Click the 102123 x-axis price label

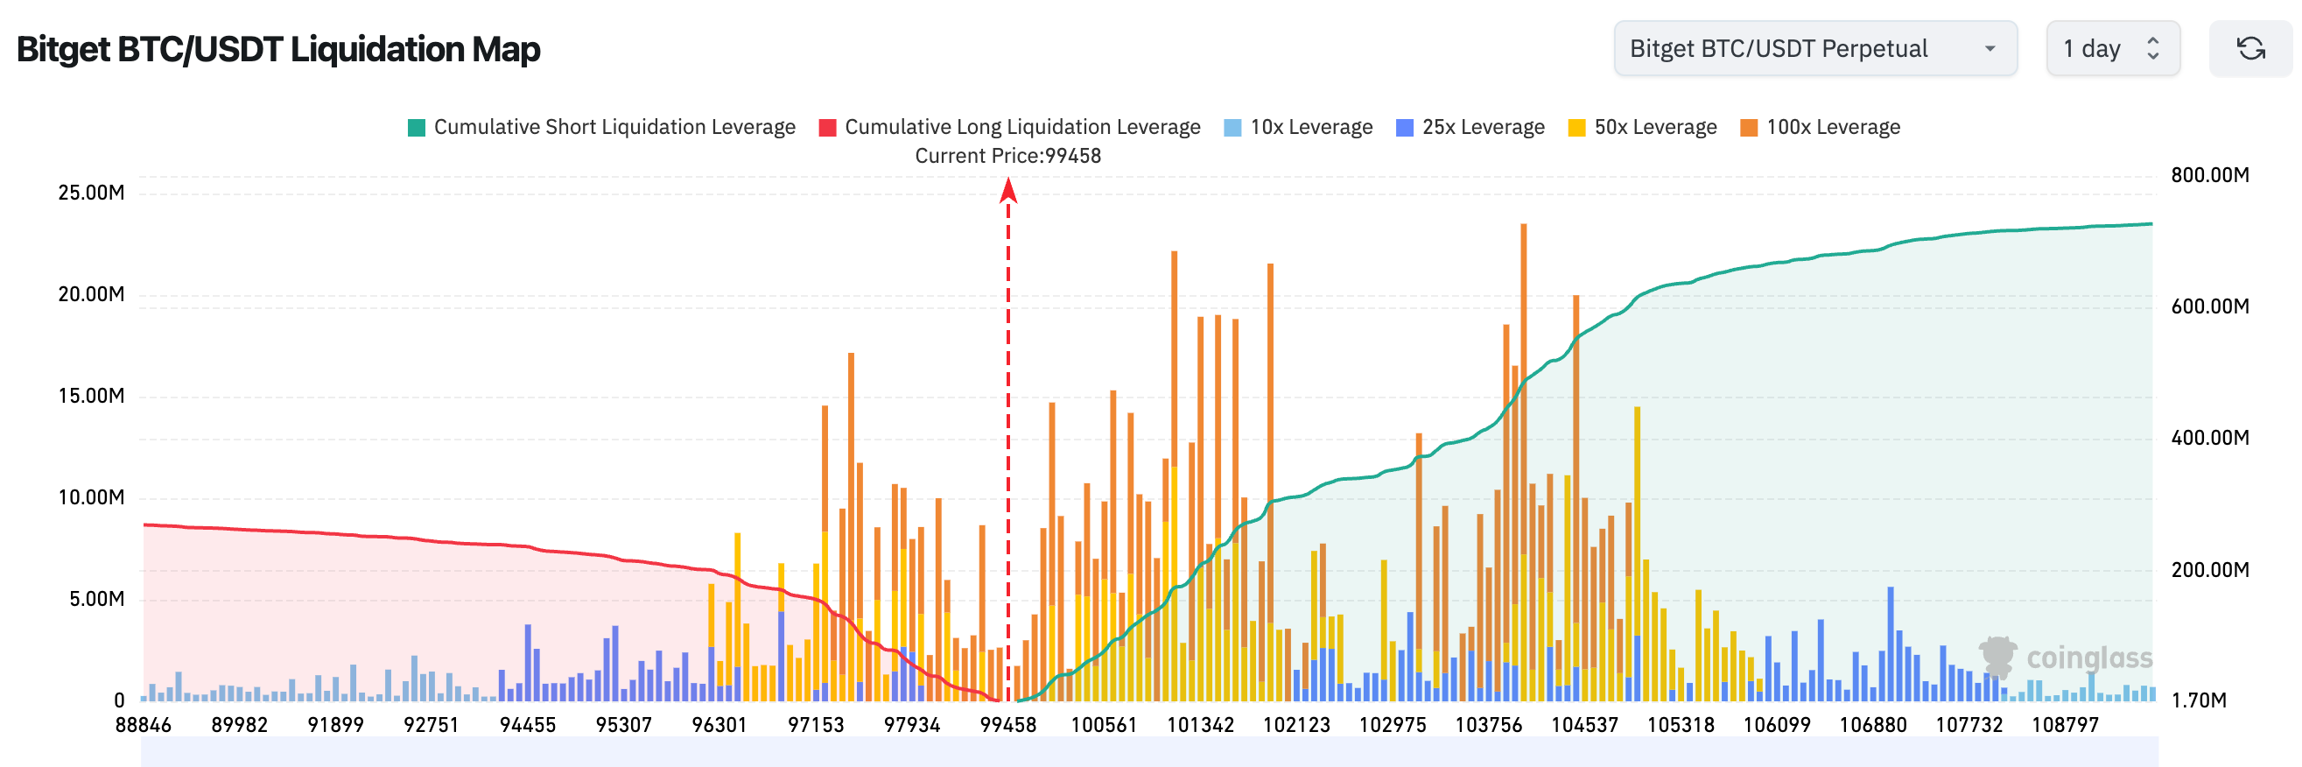point(1296,725)
